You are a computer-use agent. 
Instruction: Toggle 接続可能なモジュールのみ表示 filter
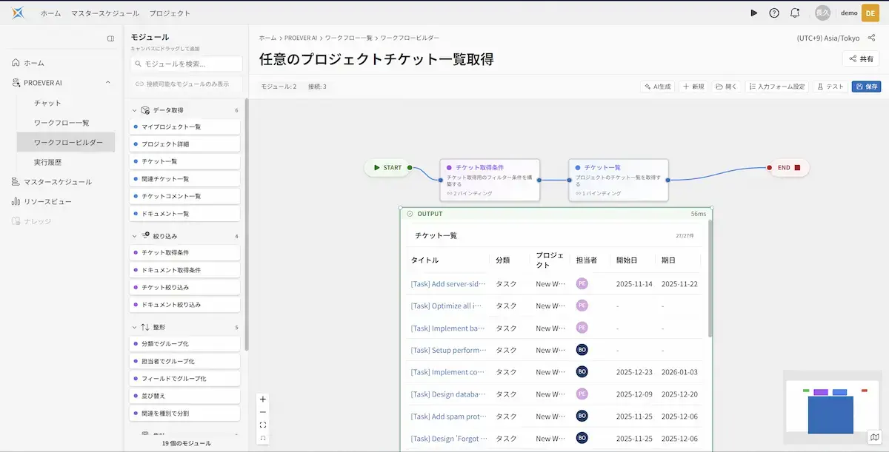click(187, 84)
